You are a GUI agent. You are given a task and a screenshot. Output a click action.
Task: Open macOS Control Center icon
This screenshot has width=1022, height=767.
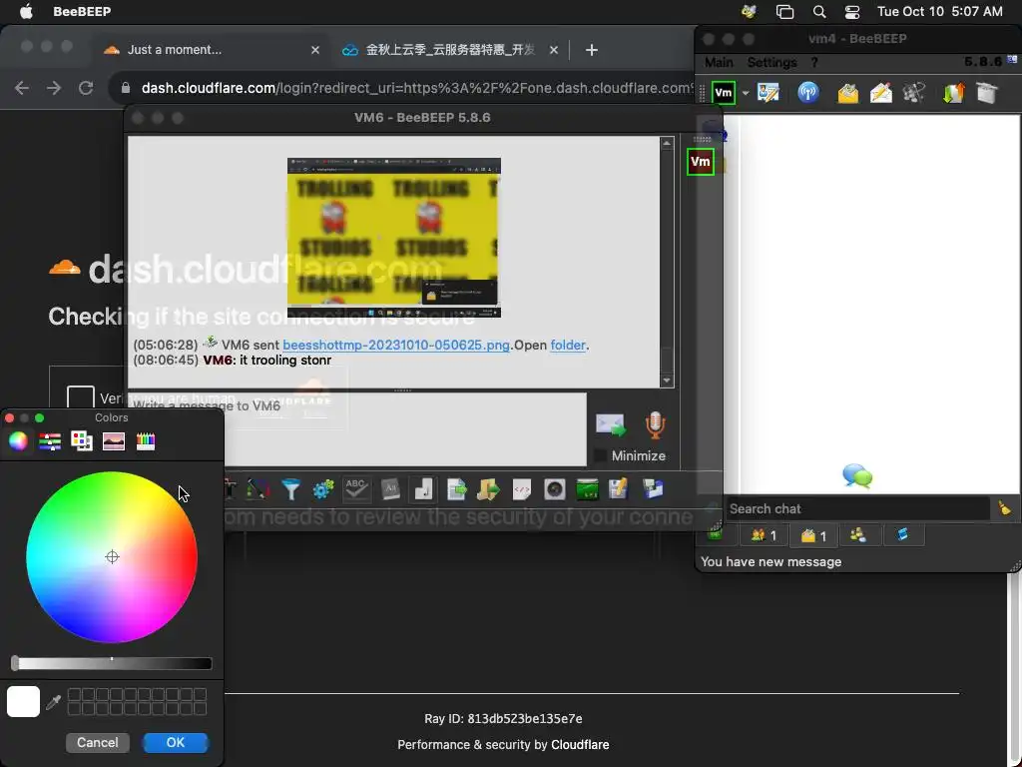852,12
